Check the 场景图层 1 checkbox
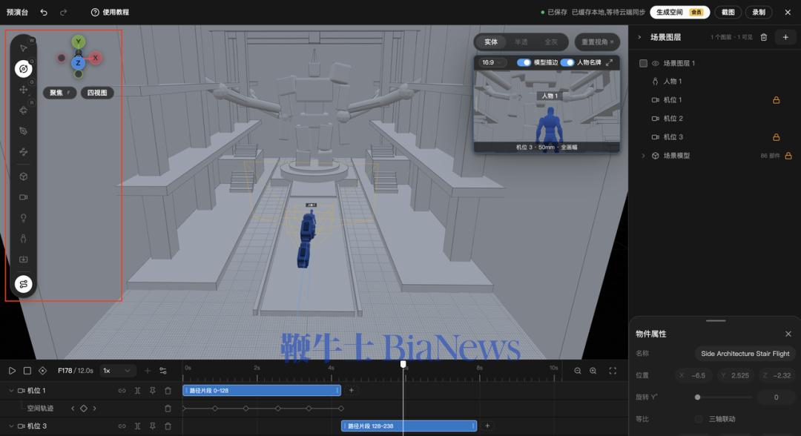801x436 pixels. [643, 63]
